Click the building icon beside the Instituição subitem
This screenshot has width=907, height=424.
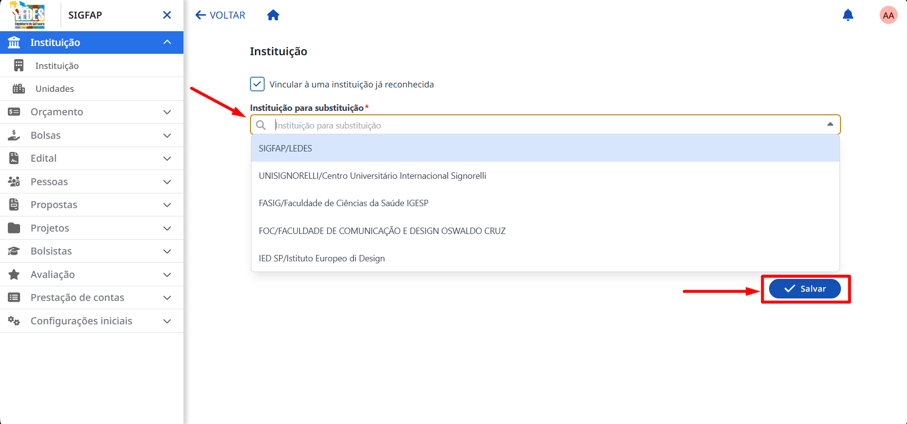pos(19,65)
